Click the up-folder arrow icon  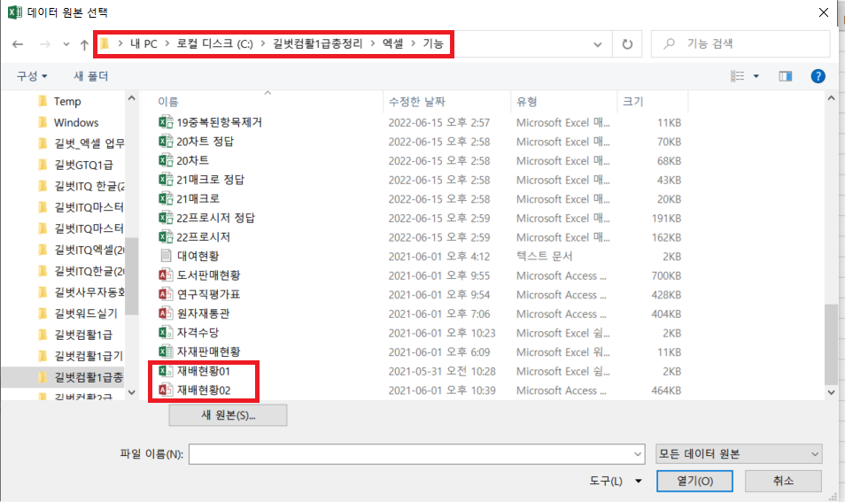[x=84, y=44]
